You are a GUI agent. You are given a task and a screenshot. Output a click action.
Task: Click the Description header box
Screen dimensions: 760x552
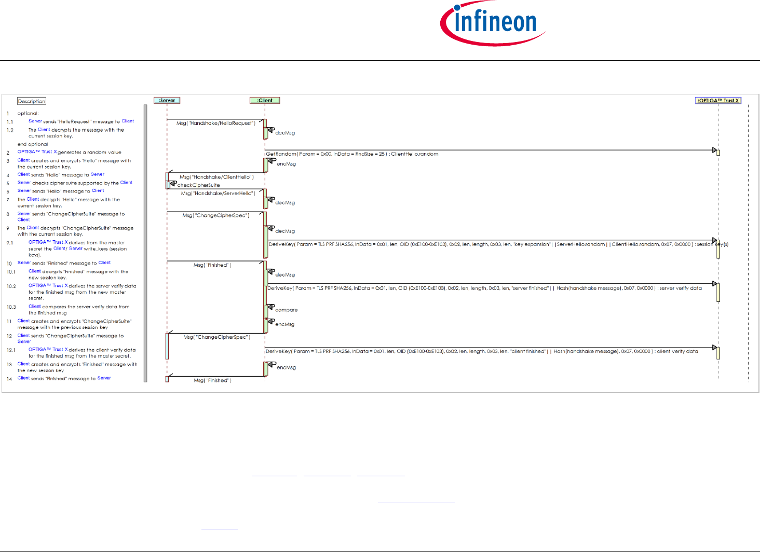pyautogui.click(x=32, y=101)
